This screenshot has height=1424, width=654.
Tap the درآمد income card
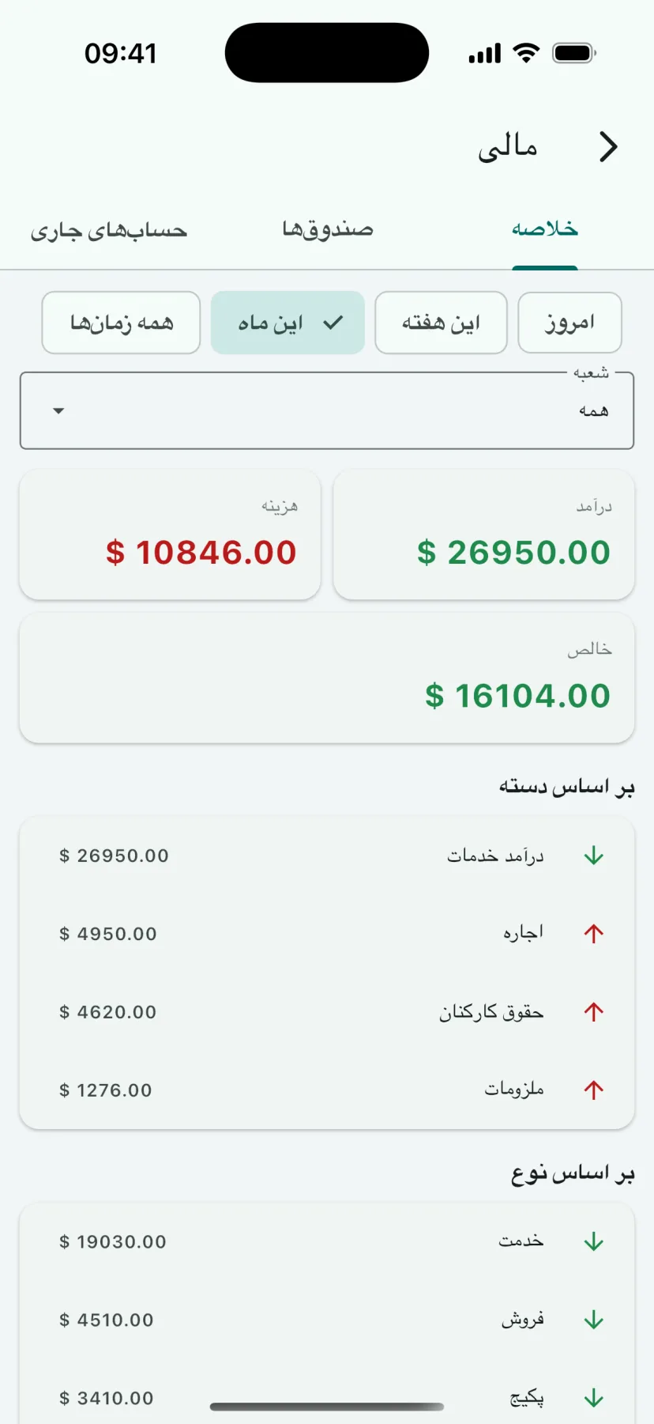tap(484, 534)
